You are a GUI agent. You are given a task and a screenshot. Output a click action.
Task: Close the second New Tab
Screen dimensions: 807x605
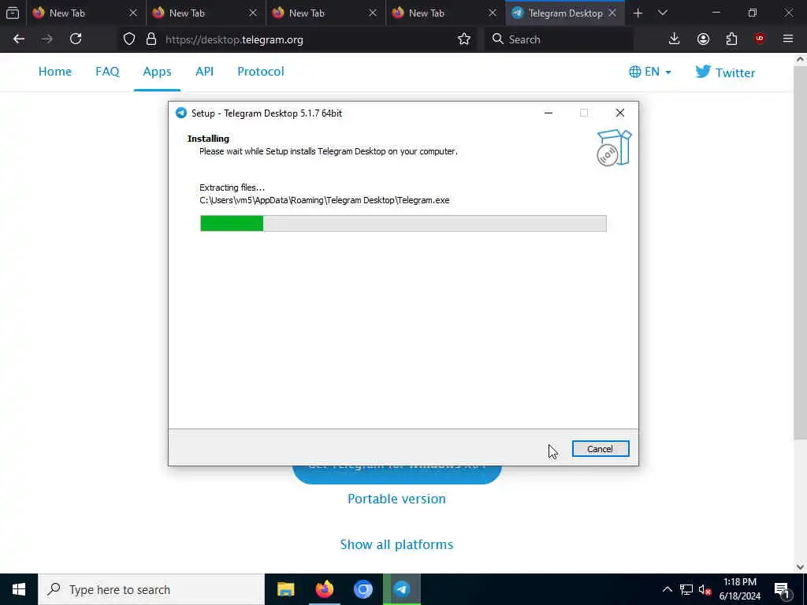pyautogui.click(x=253, y=13)
